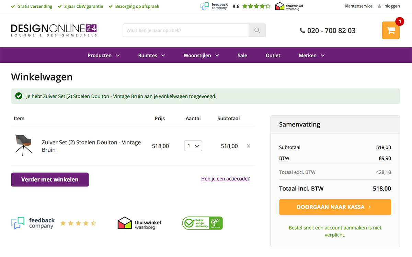Click the phone number 020 - 700 82 03
The image size is (412, 257).
pos(331,30)
